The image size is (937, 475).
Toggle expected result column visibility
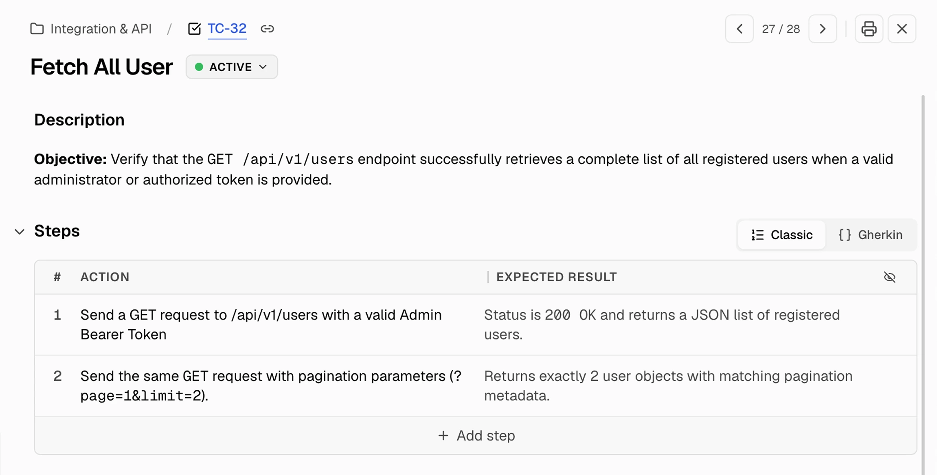tap(889, 277)
